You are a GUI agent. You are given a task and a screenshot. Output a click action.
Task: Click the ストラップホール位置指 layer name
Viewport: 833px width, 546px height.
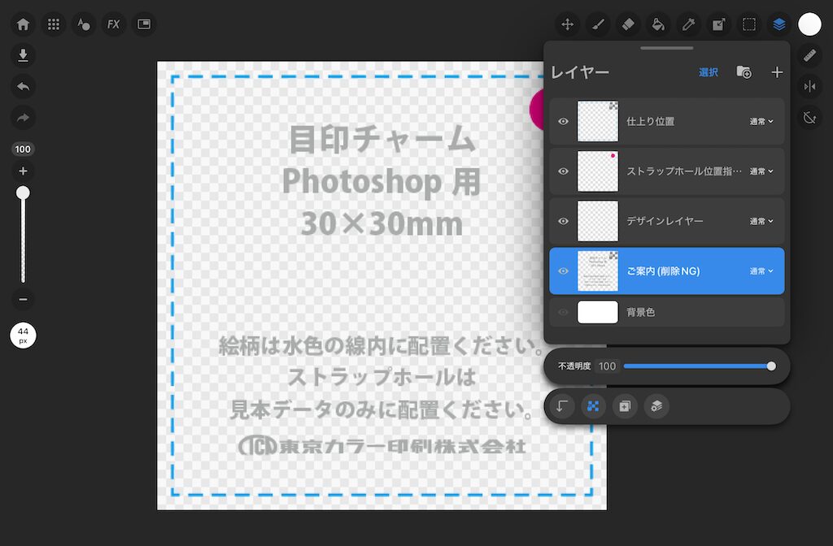click(x=684, y=171)
